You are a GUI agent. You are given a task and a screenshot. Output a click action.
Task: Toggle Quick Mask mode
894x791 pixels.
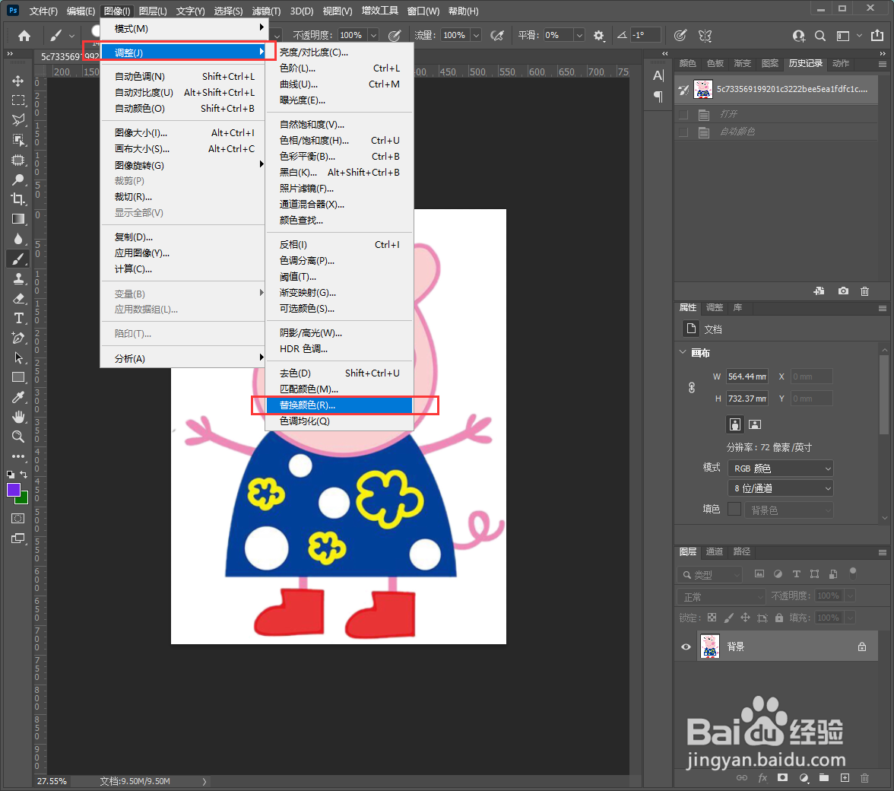pos(18,519)
